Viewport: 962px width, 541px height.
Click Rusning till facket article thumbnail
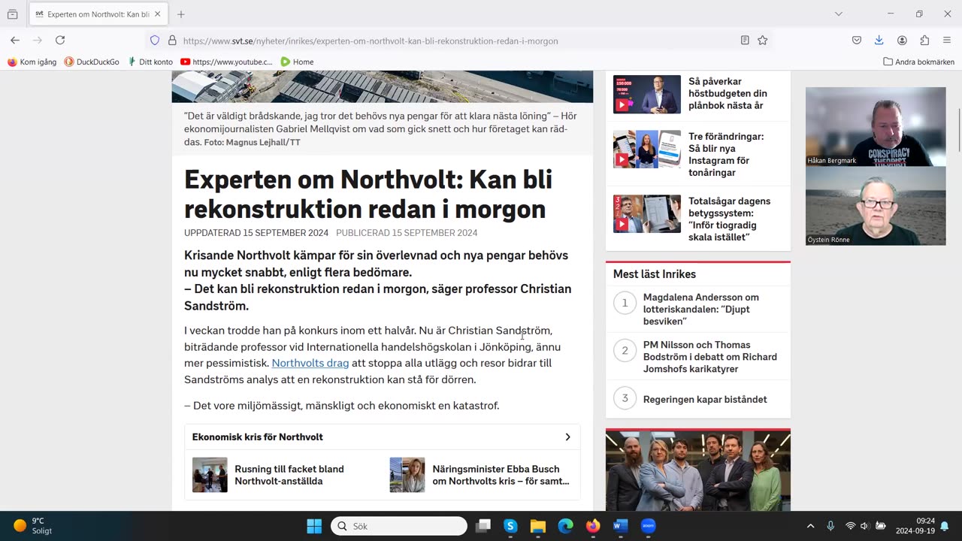click(x=210, y=475)
